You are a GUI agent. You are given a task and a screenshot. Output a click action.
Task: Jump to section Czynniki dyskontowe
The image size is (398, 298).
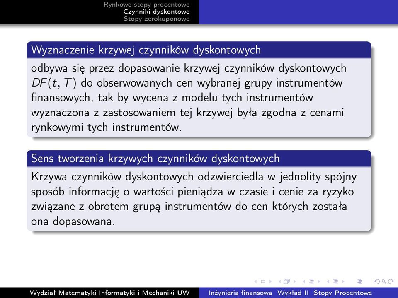[x=156, y=12]
